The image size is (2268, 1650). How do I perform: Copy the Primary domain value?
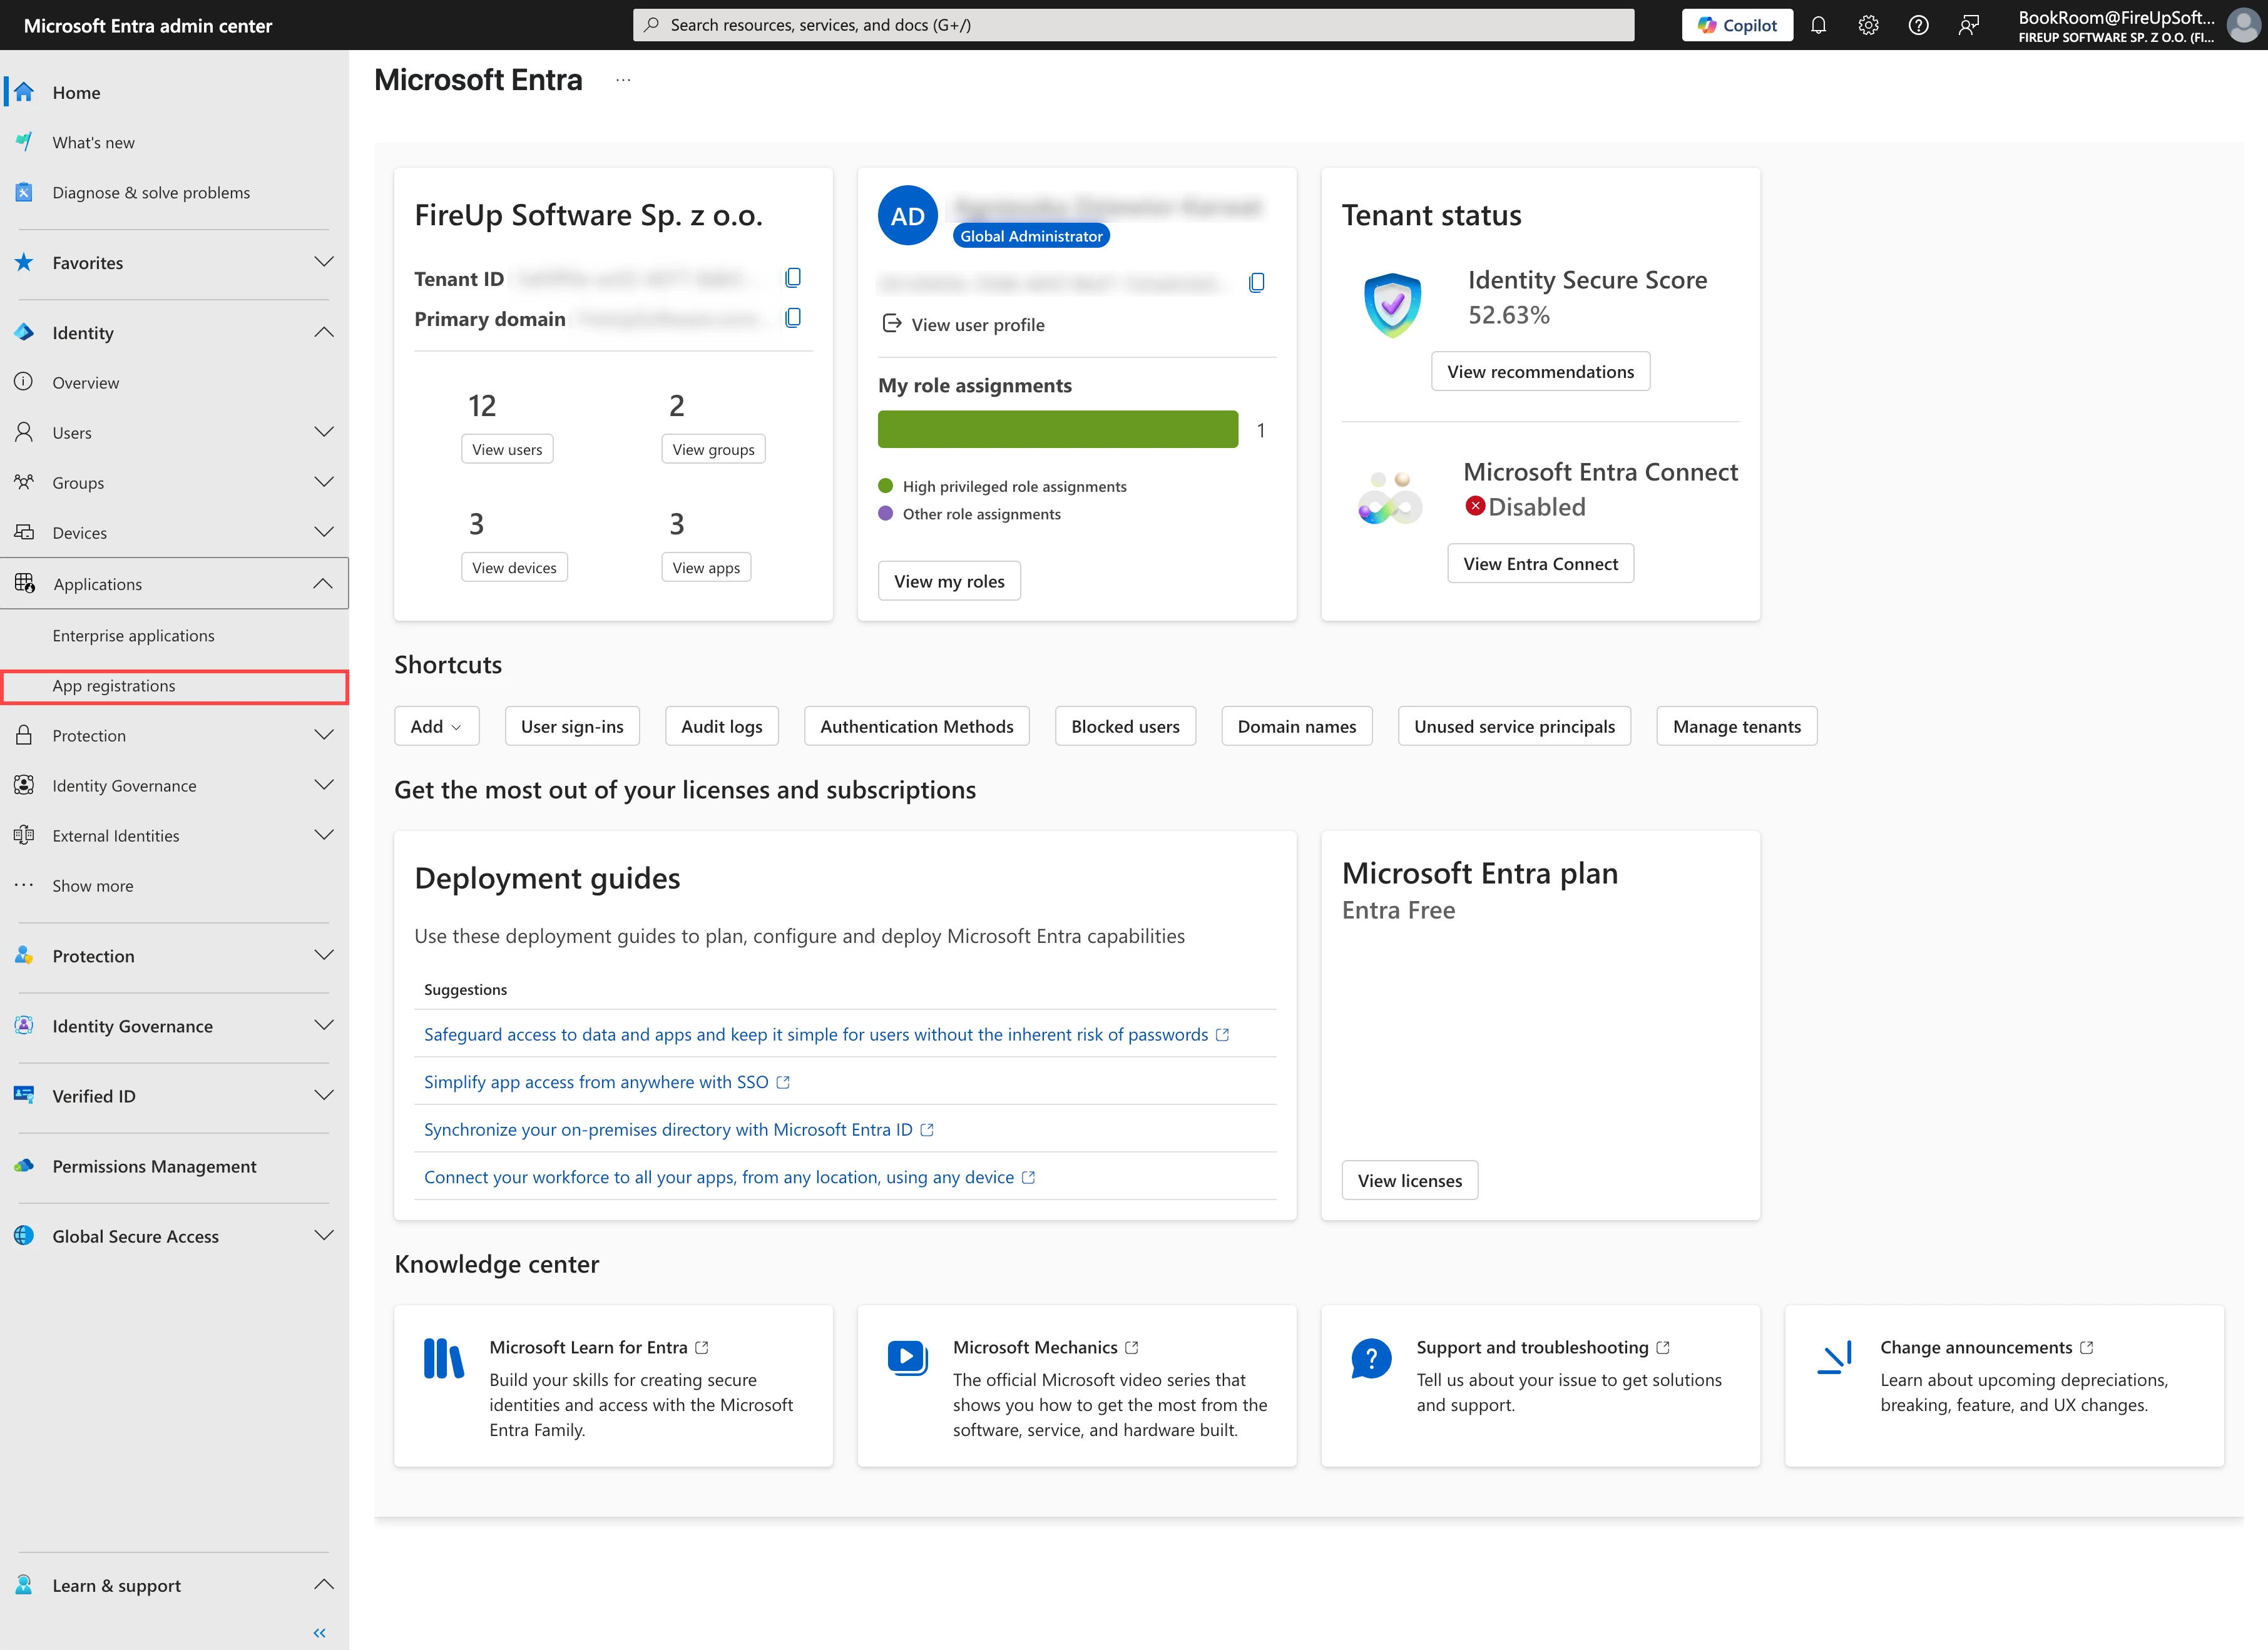click(793, 318)
